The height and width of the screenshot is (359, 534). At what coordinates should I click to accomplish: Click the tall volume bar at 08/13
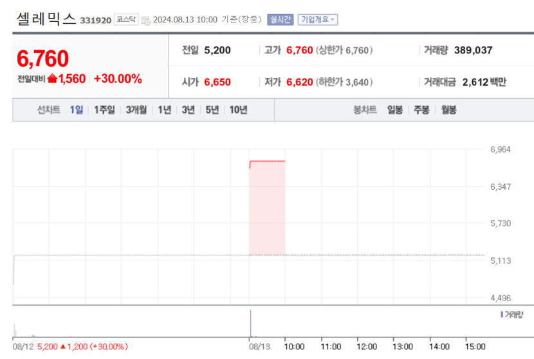point(251,323)
